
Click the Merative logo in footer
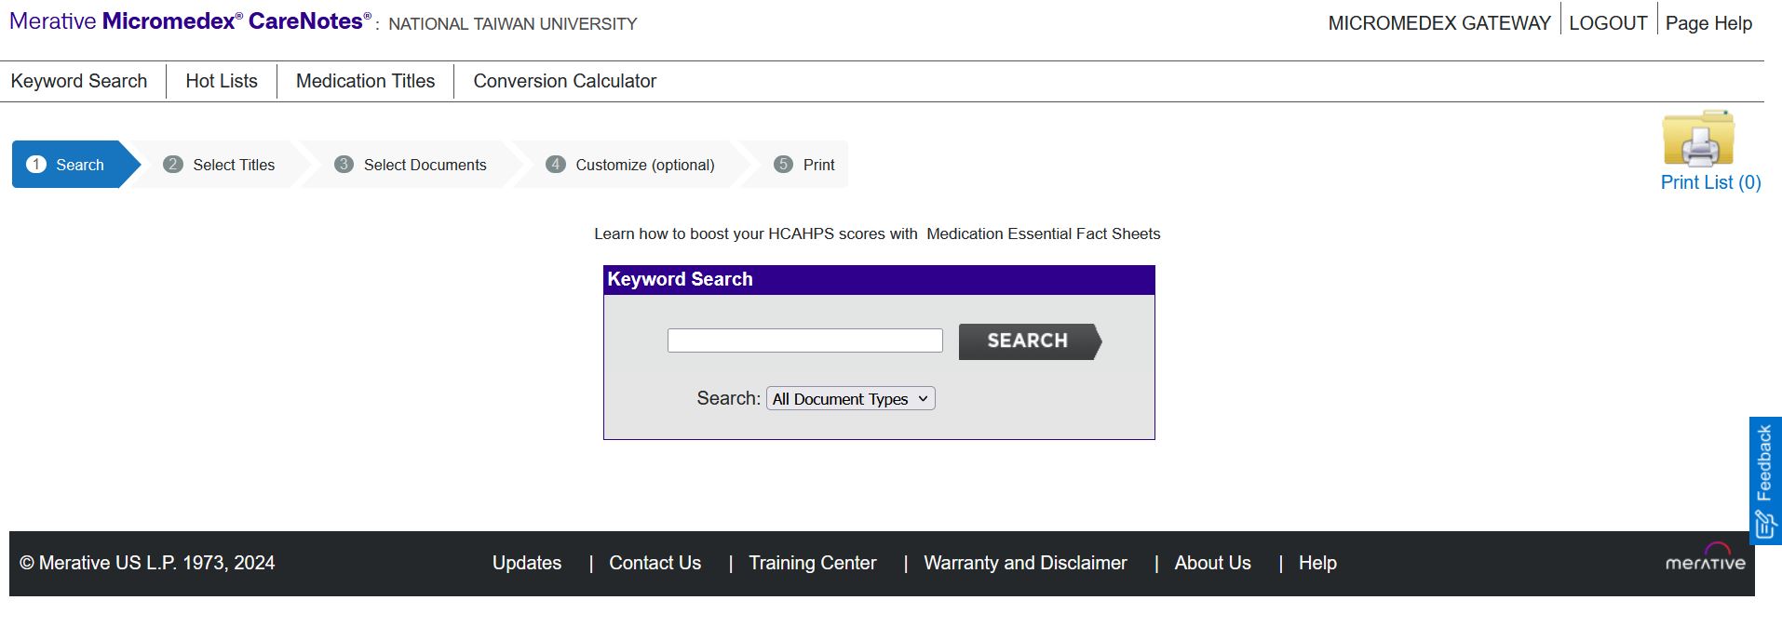[1705, 558]
